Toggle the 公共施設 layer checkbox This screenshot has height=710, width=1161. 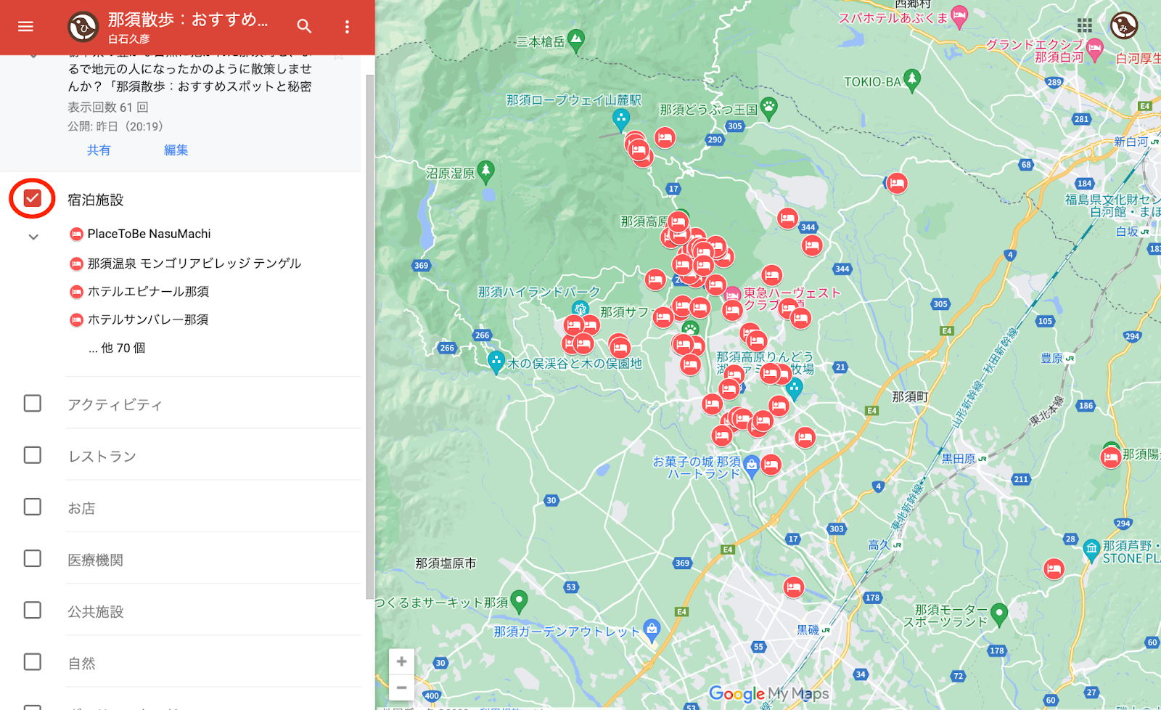[x=33, y=610]
